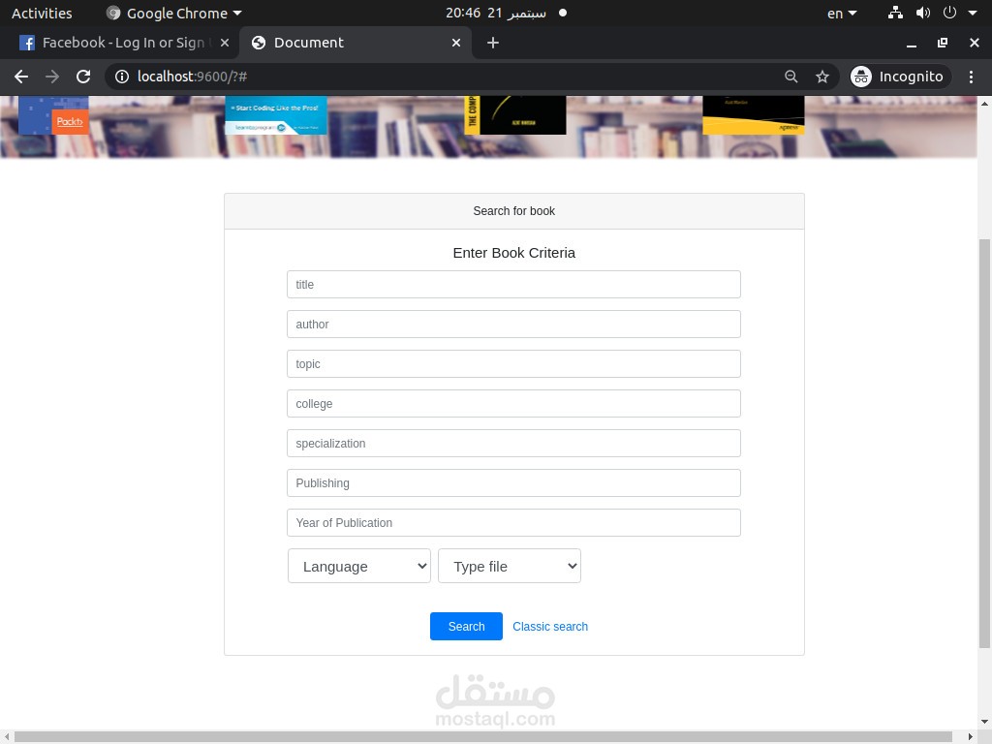Open the Type file dropdown
This screenshot has height=744, width=992.
tap(510, 566)
